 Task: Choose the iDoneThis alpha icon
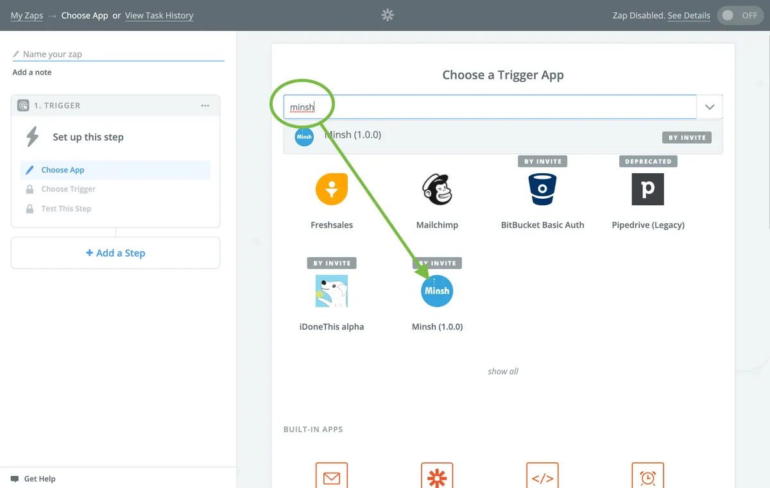click(332, 291)
